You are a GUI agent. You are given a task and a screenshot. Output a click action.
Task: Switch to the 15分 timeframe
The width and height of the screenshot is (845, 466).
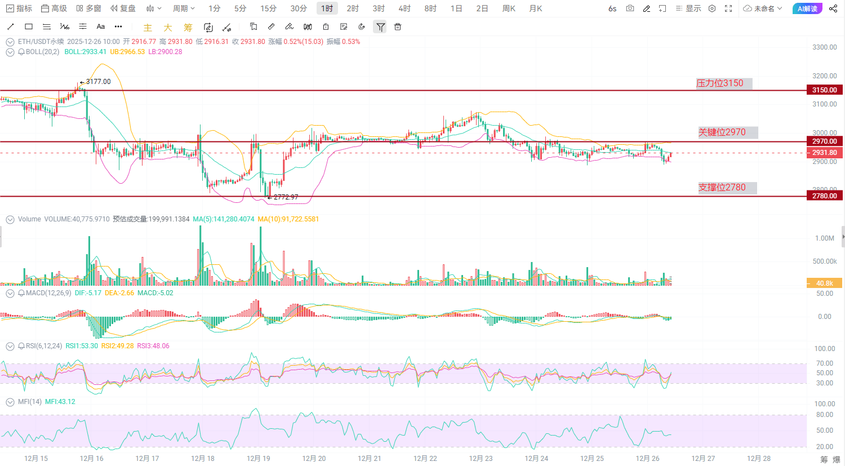click(268, 8)
